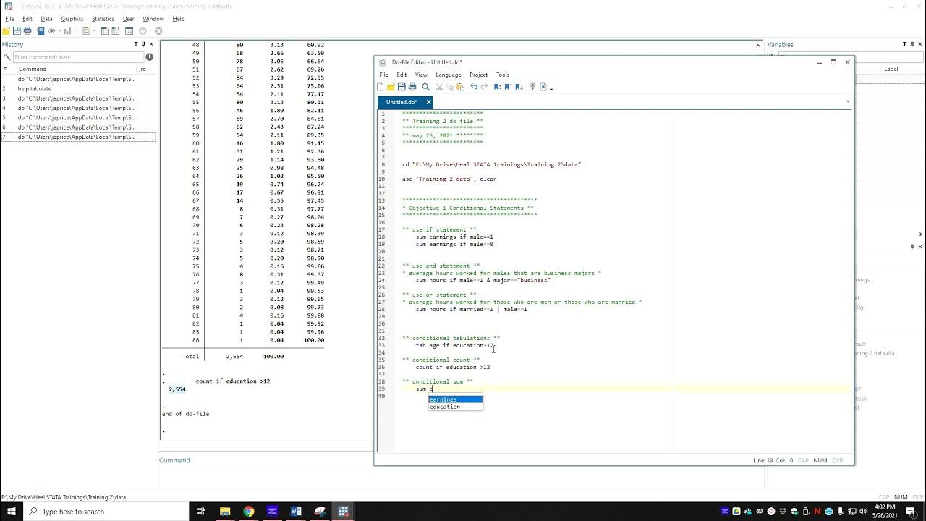The image size is (926, 521).
Task: Click the Variables panel filter funnel icon
Action: coord(905,44)
